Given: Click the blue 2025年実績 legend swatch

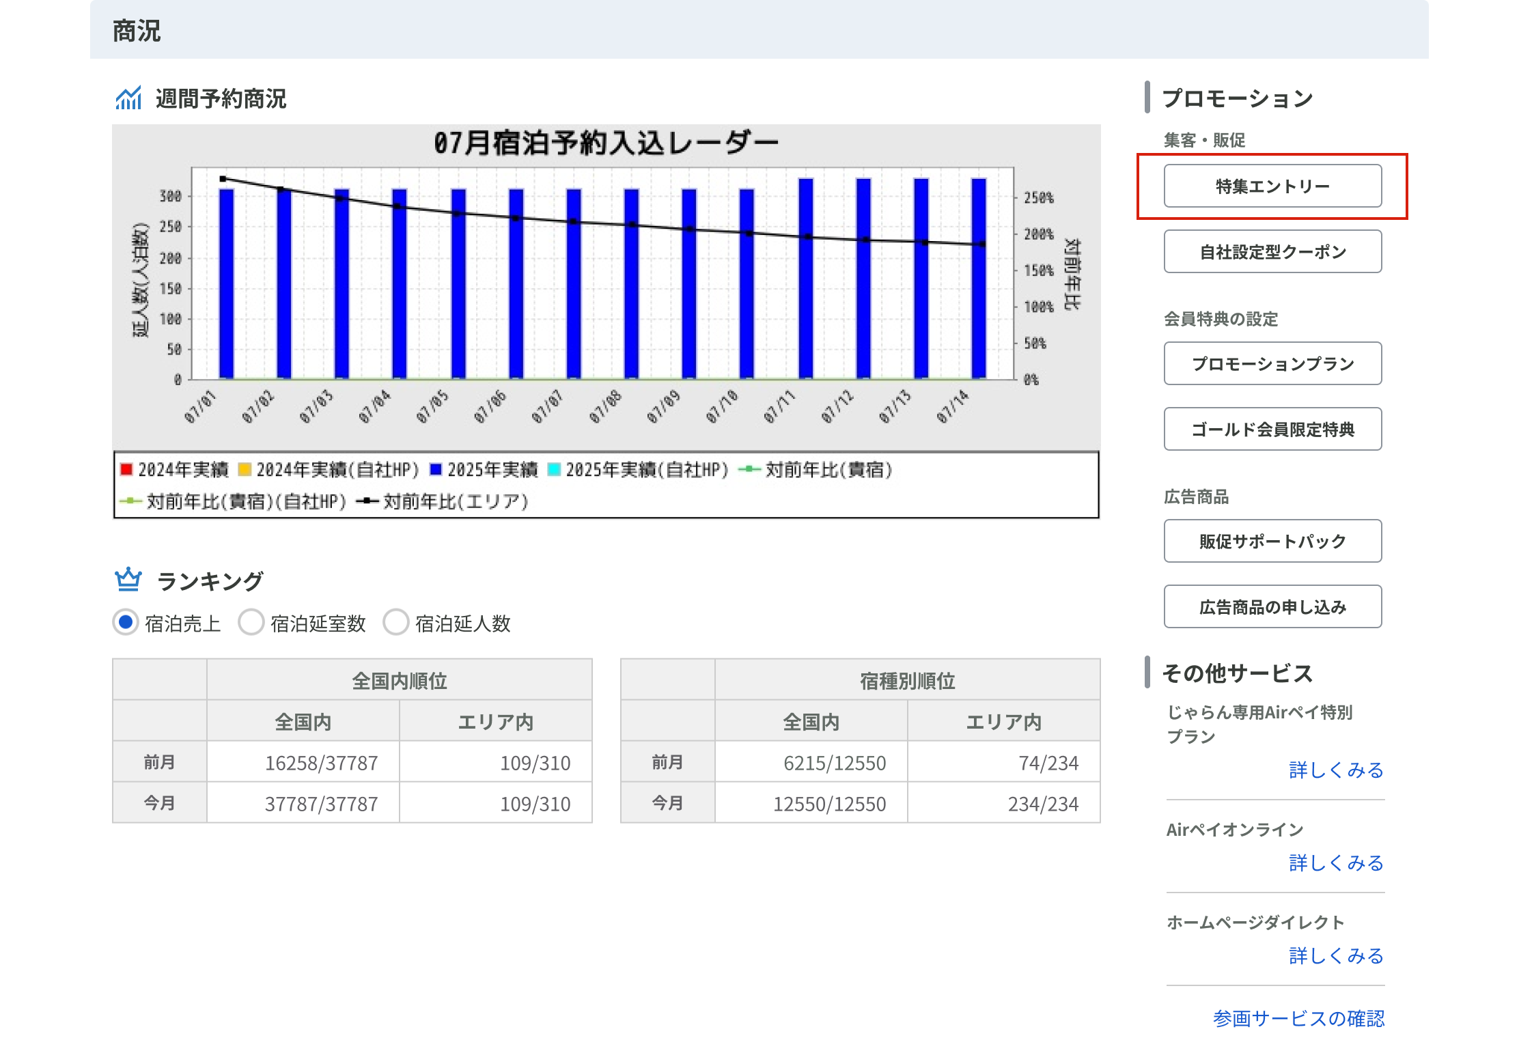Looking at the screenshot, I should pyautogui.click(x=436, y=469).
